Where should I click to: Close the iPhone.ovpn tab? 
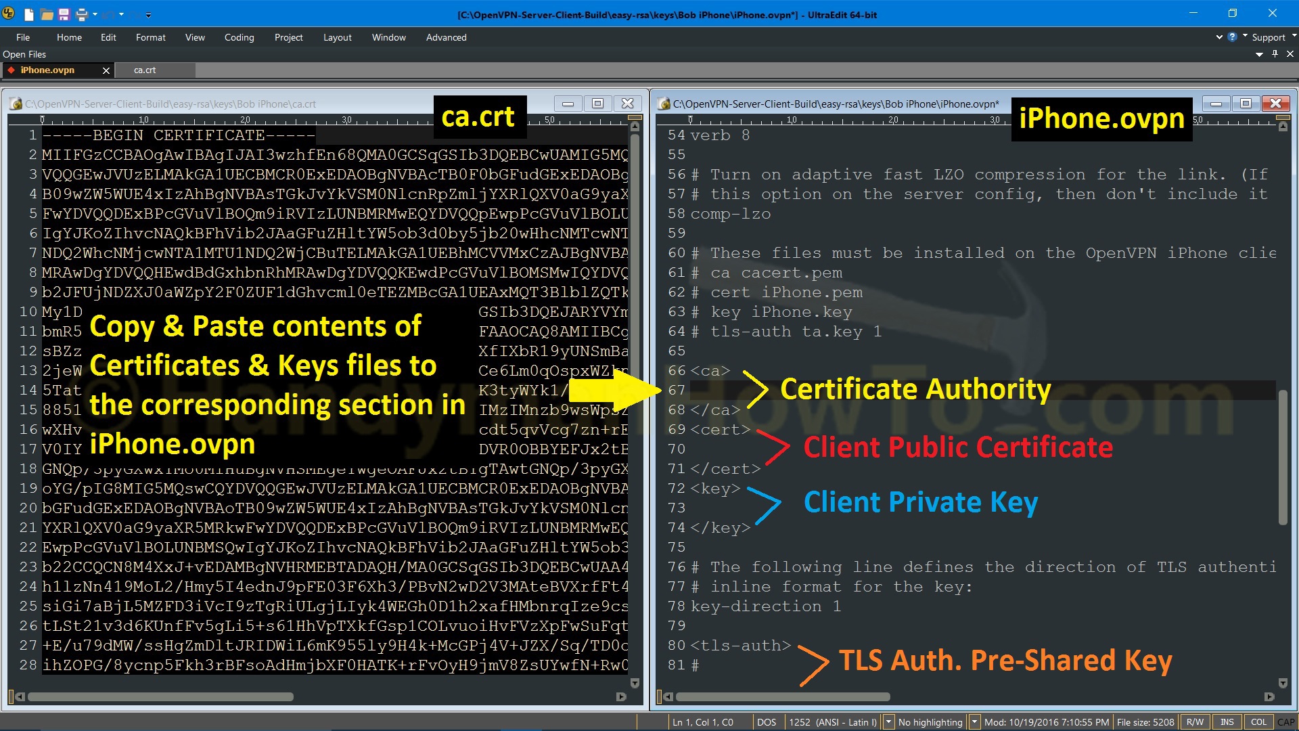[x=106, y=70]
